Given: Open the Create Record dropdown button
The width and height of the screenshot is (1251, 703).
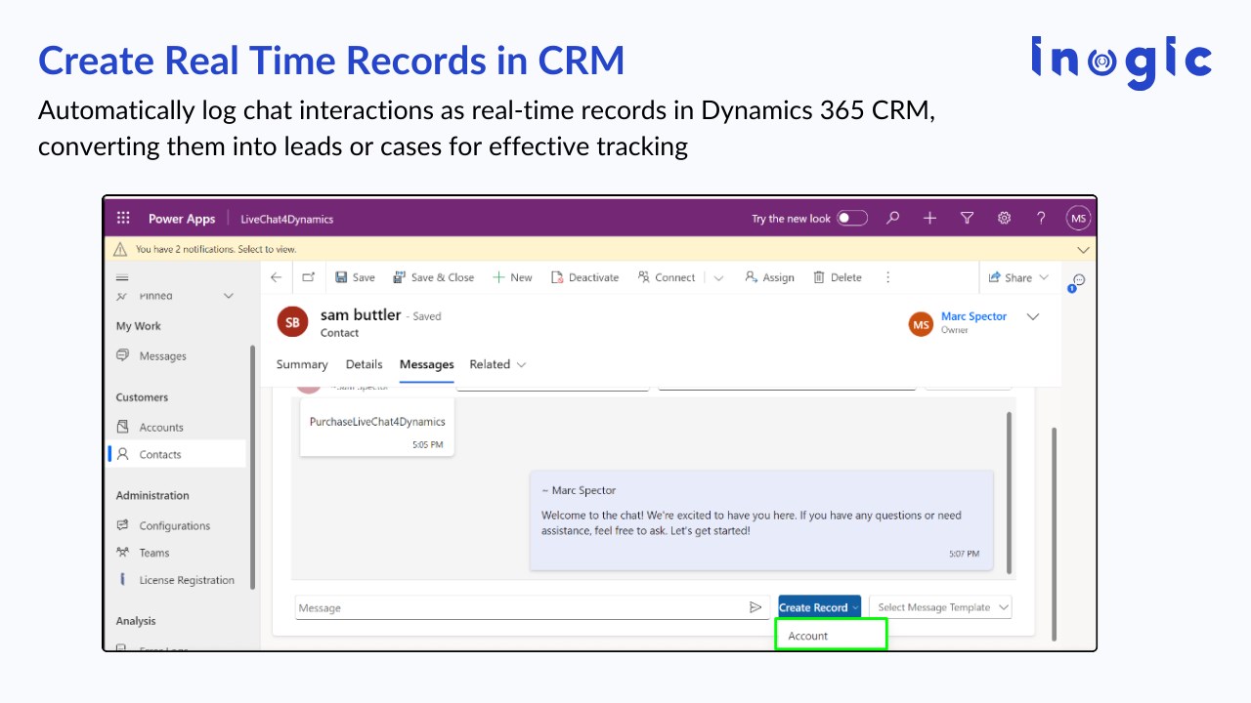Looking at the screenshot, I should [x=819, y=607].
